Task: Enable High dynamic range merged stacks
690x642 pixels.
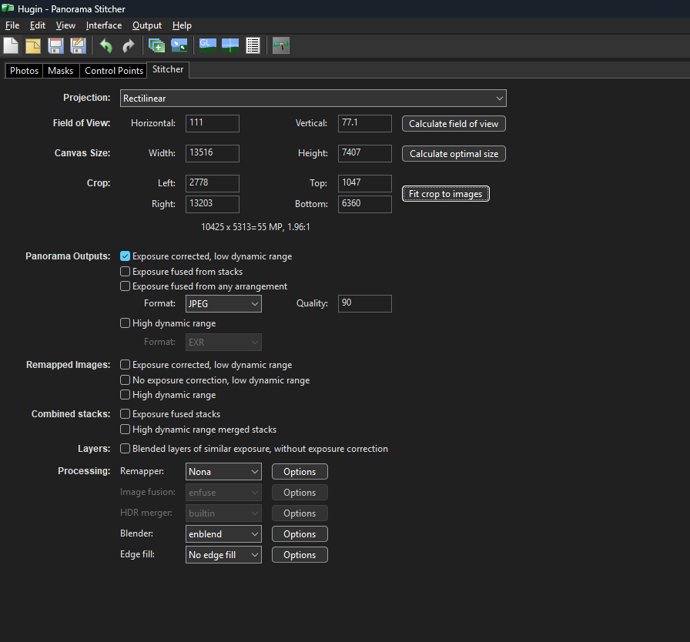Action: tap(125, 430)
